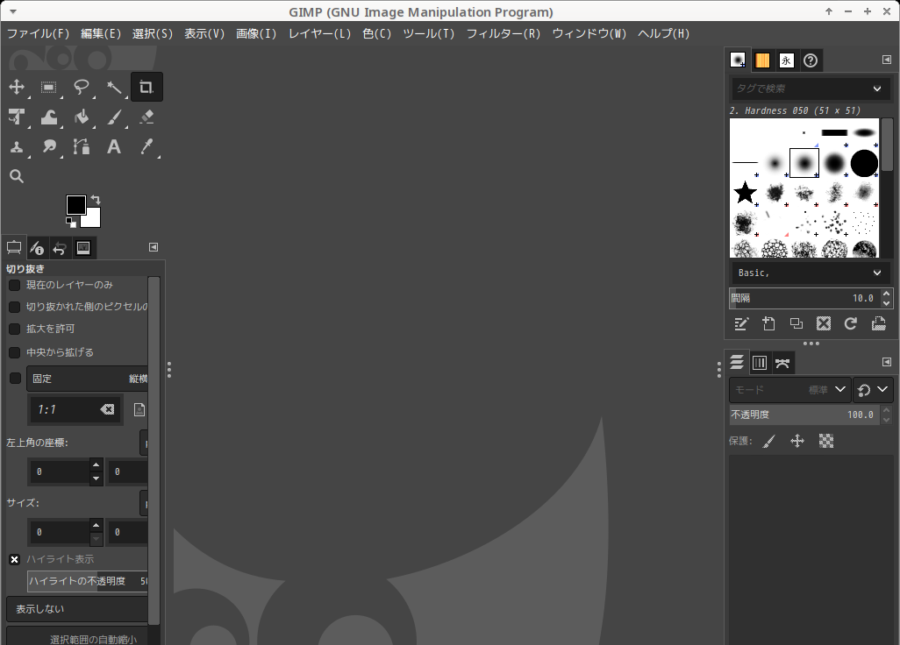Clear the 1:1 aspect ratio field
900x645 pixels.
pyautogui.click(x=107, y=409)
